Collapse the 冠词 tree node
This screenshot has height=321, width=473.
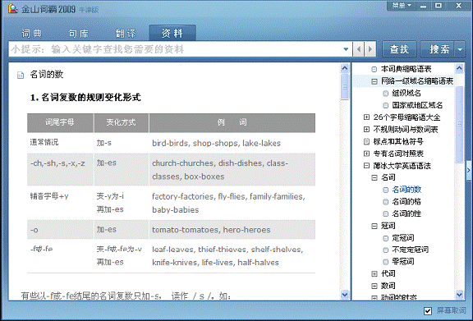pyautogui.click(x=374, y=226)
